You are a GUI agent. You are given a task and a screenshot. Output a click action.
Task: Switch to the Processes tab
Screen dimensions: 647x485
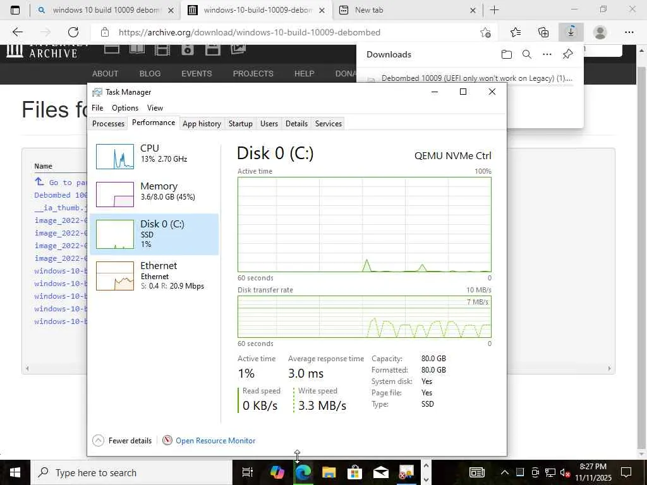pyautogui.click(x=108, y=123)
